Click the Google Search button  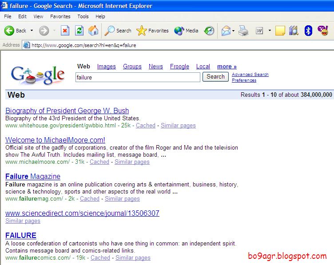[x=215, y=77]
